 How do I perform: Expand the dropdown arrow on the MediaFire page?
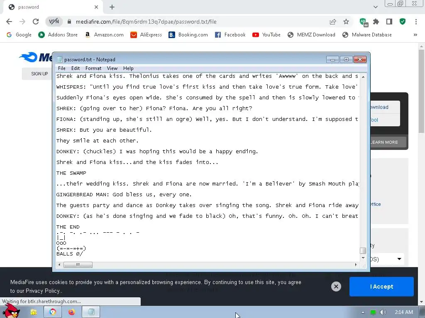(x=399, y=259)
